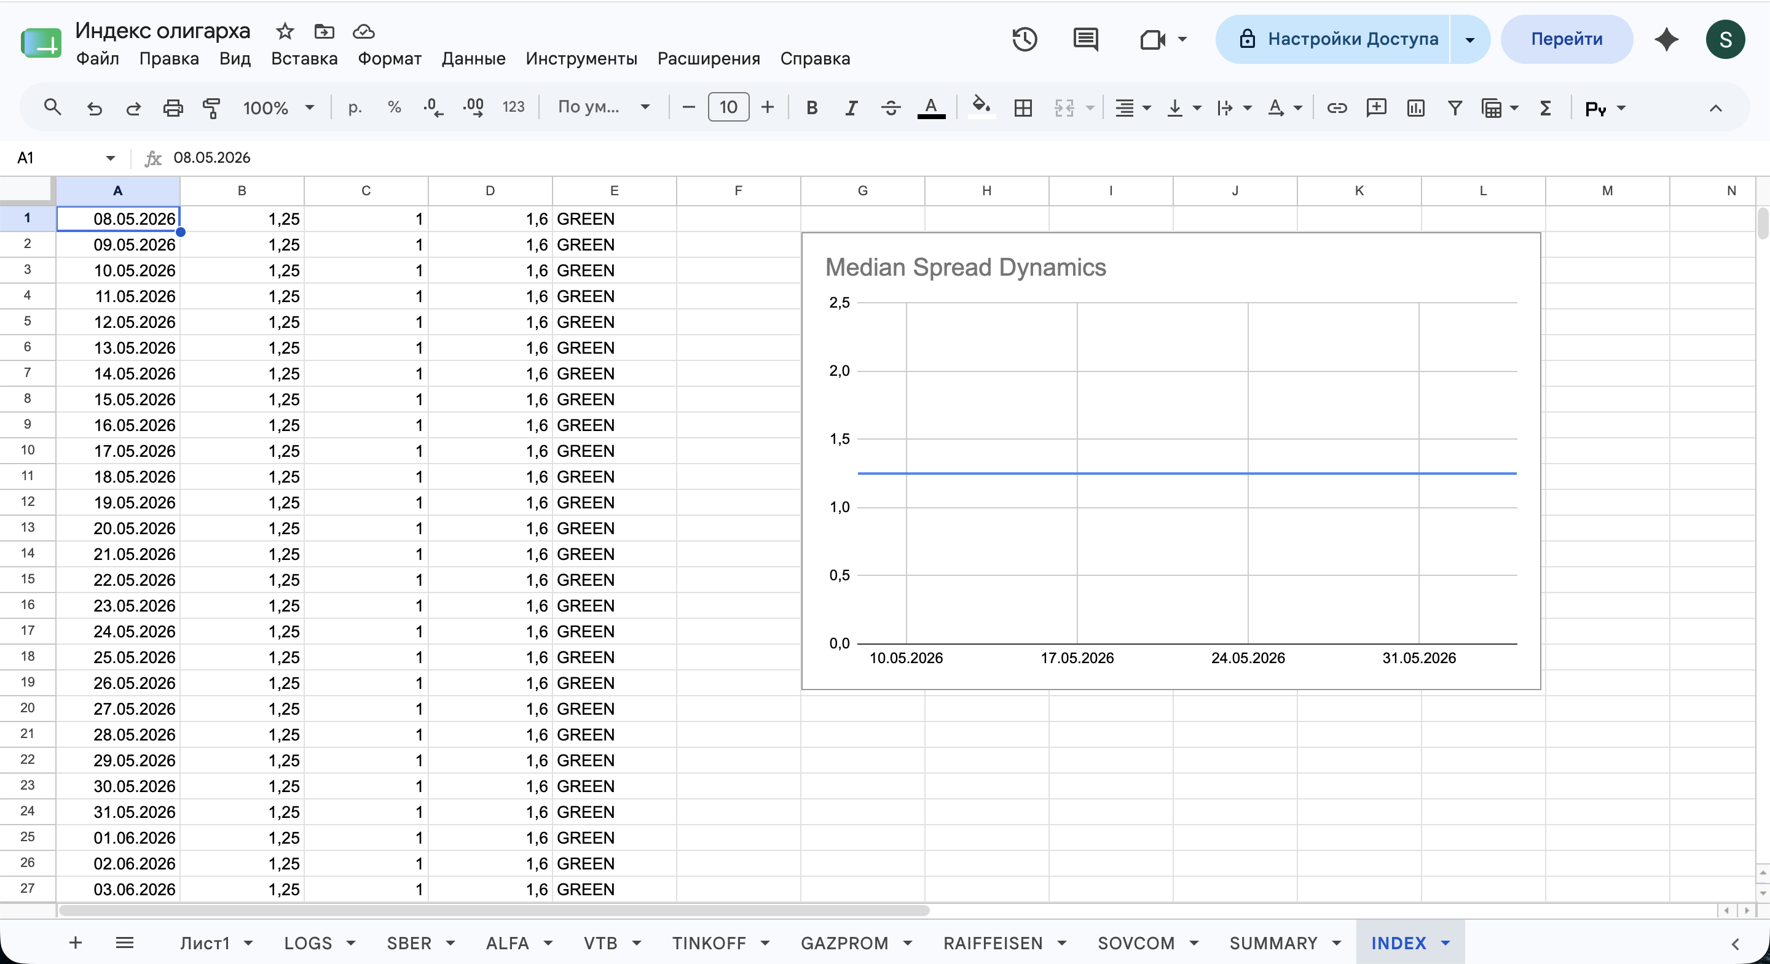Click the insert link icon
The width and height of the screenshot is (1770, 964).
(1337, 107)
